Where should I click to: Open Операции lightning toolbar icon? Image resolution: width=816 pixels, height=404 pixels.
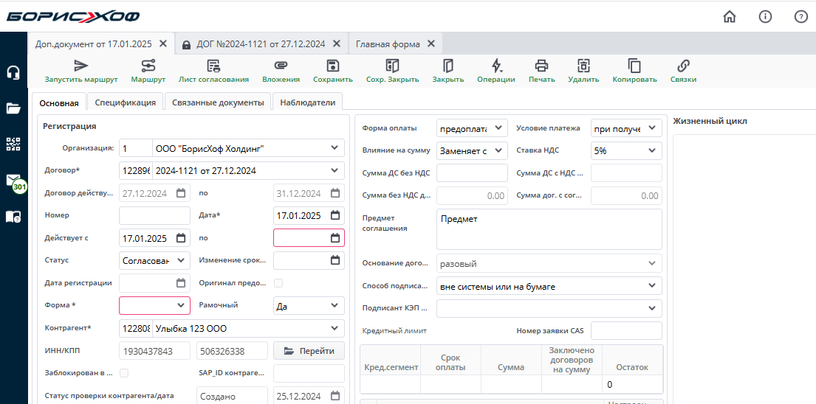(496, 66)
